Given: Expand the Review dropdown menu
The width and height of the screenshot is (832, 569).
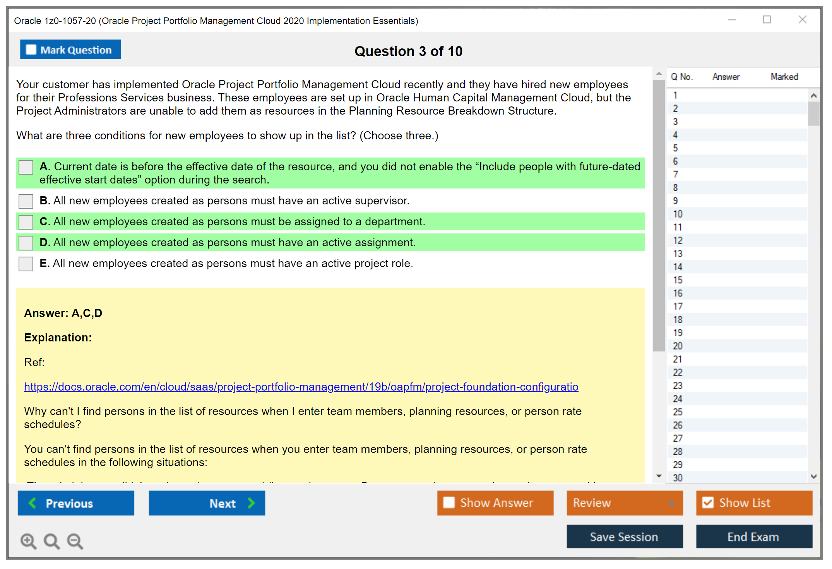Looking at the screenshot, I should [671, 503].
